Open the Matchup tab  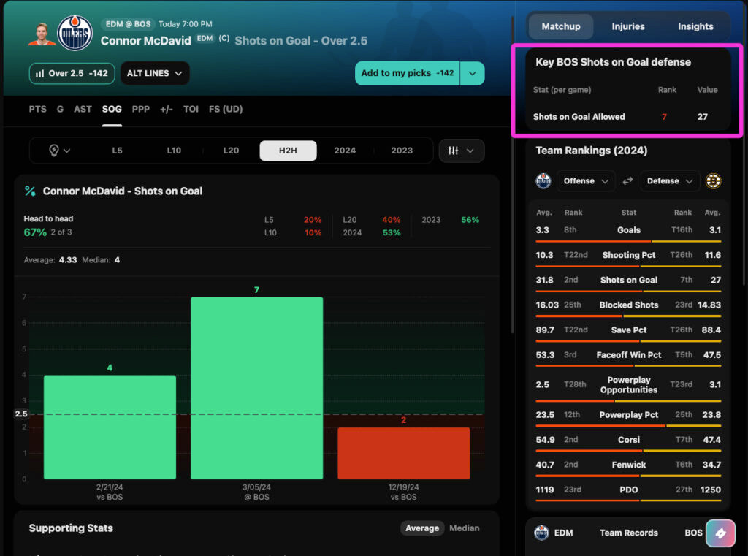click(561, 27)
